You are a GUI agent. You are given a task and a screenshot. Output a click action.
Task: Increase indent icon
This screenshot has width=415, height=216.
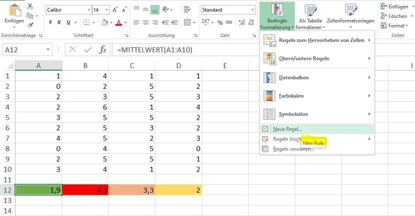point(174,22)
